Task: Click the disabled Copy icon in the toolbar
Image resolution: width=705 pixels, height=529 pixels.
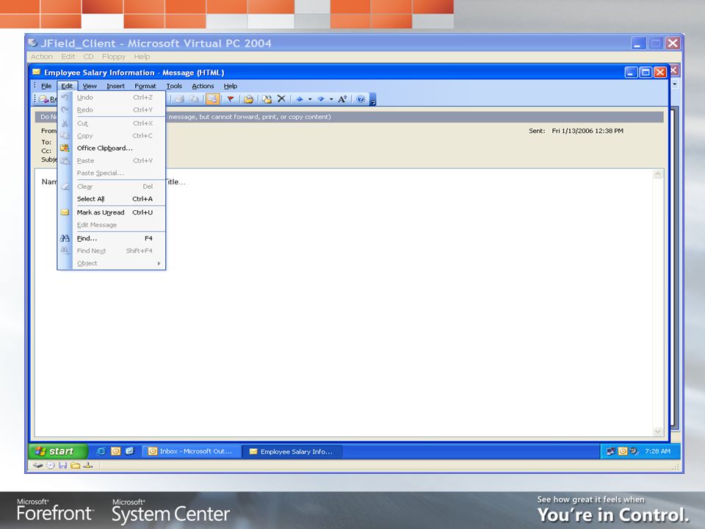Action: pos(194,99)
